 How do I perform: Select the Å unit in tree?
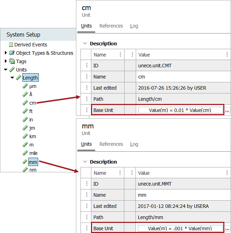(31, 95)
